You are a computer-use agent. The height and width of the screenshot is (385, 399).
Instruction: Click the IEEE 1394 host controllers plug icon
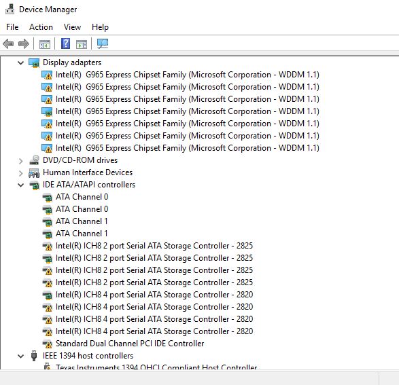34,356
